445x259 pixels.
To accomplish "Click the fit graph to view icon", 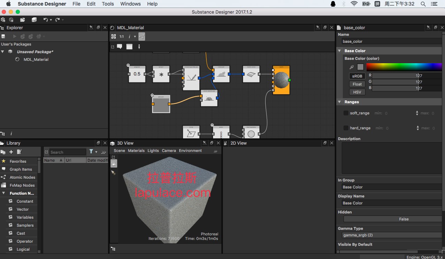I will click(113, 36).
